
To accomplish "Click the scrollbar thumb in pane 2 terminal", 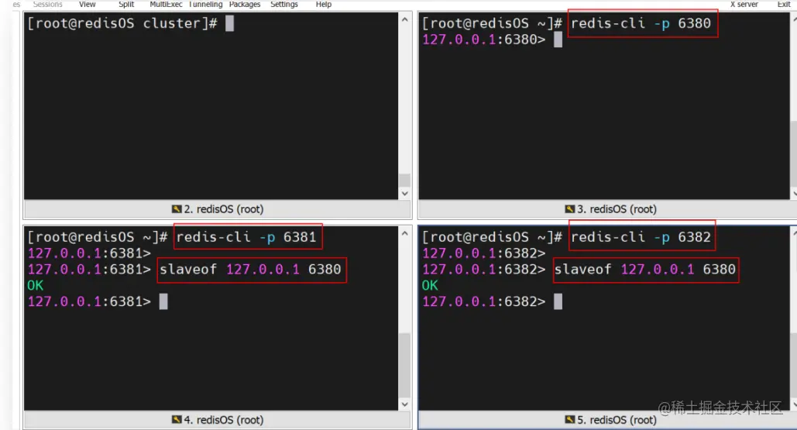I will pos(404,181).
